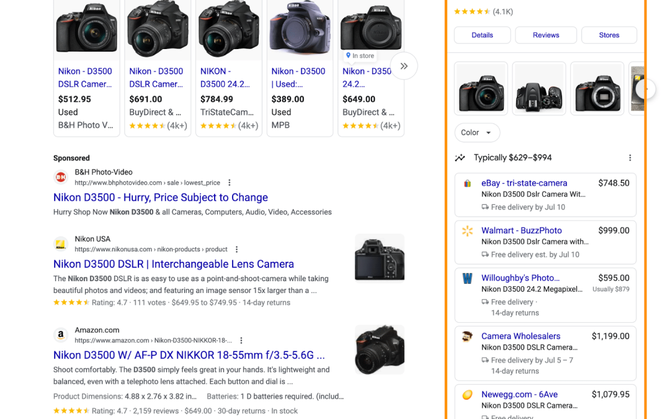The width and height of the screenshot is (670, 419).
Task: Open eBay - tri-state-camera store link
Action: pyautogui.click(x=524, y=183)
